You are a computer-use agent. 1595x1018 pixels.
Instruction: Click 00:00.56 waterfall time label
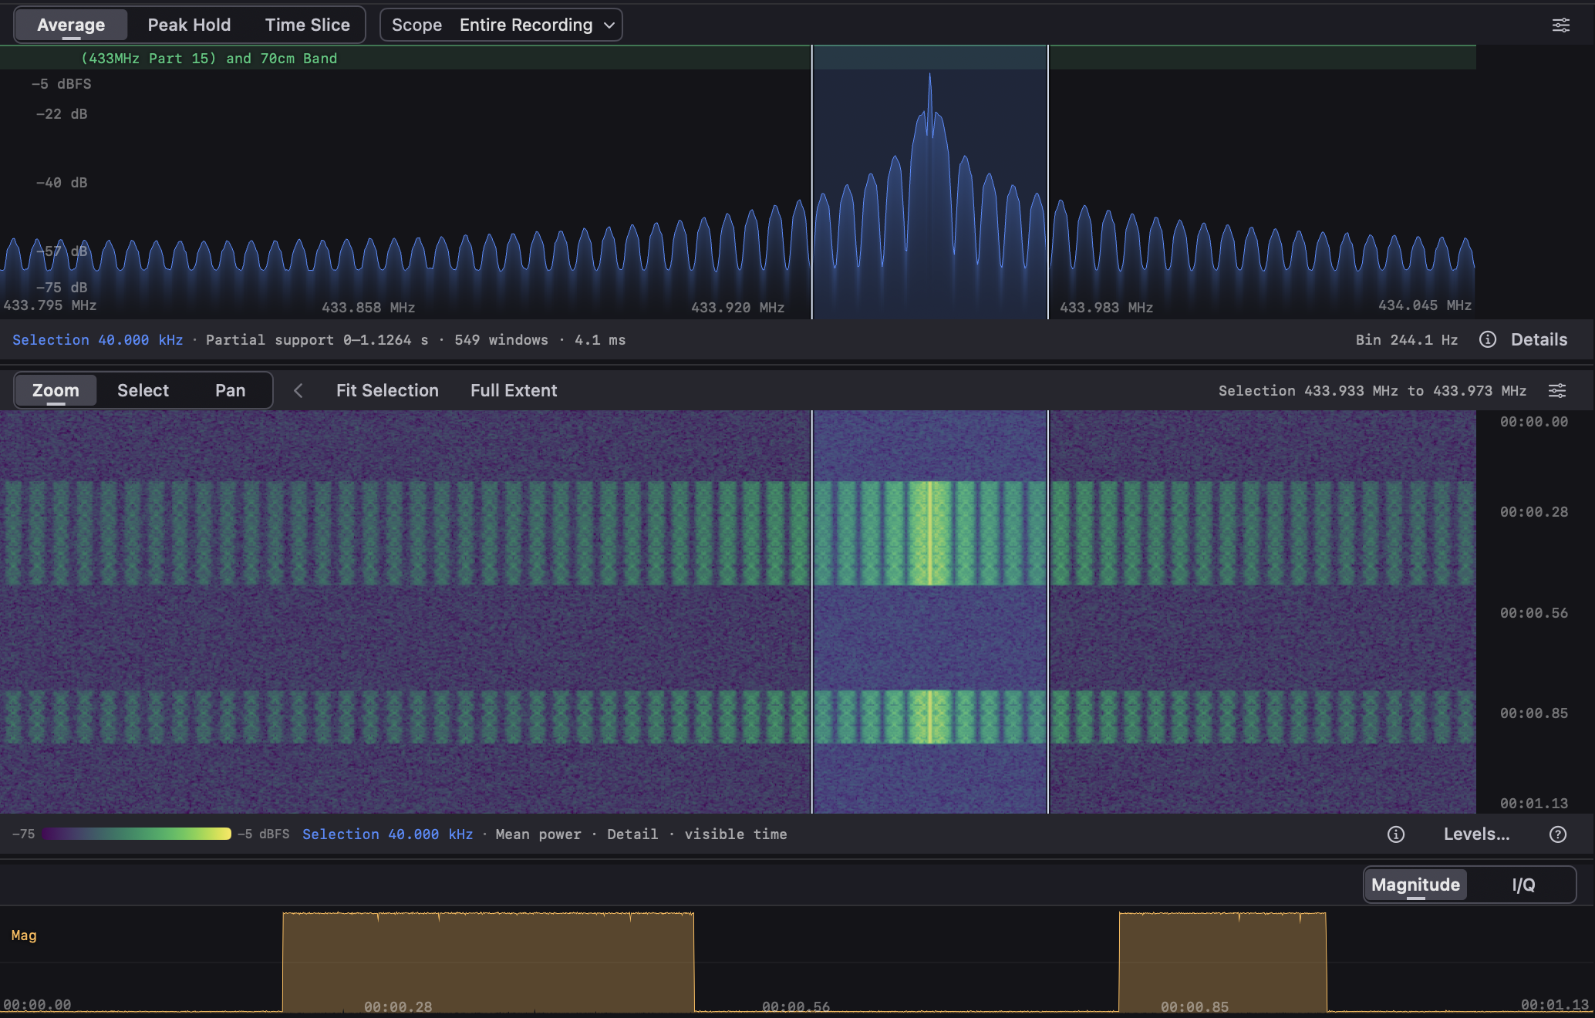1533,613
